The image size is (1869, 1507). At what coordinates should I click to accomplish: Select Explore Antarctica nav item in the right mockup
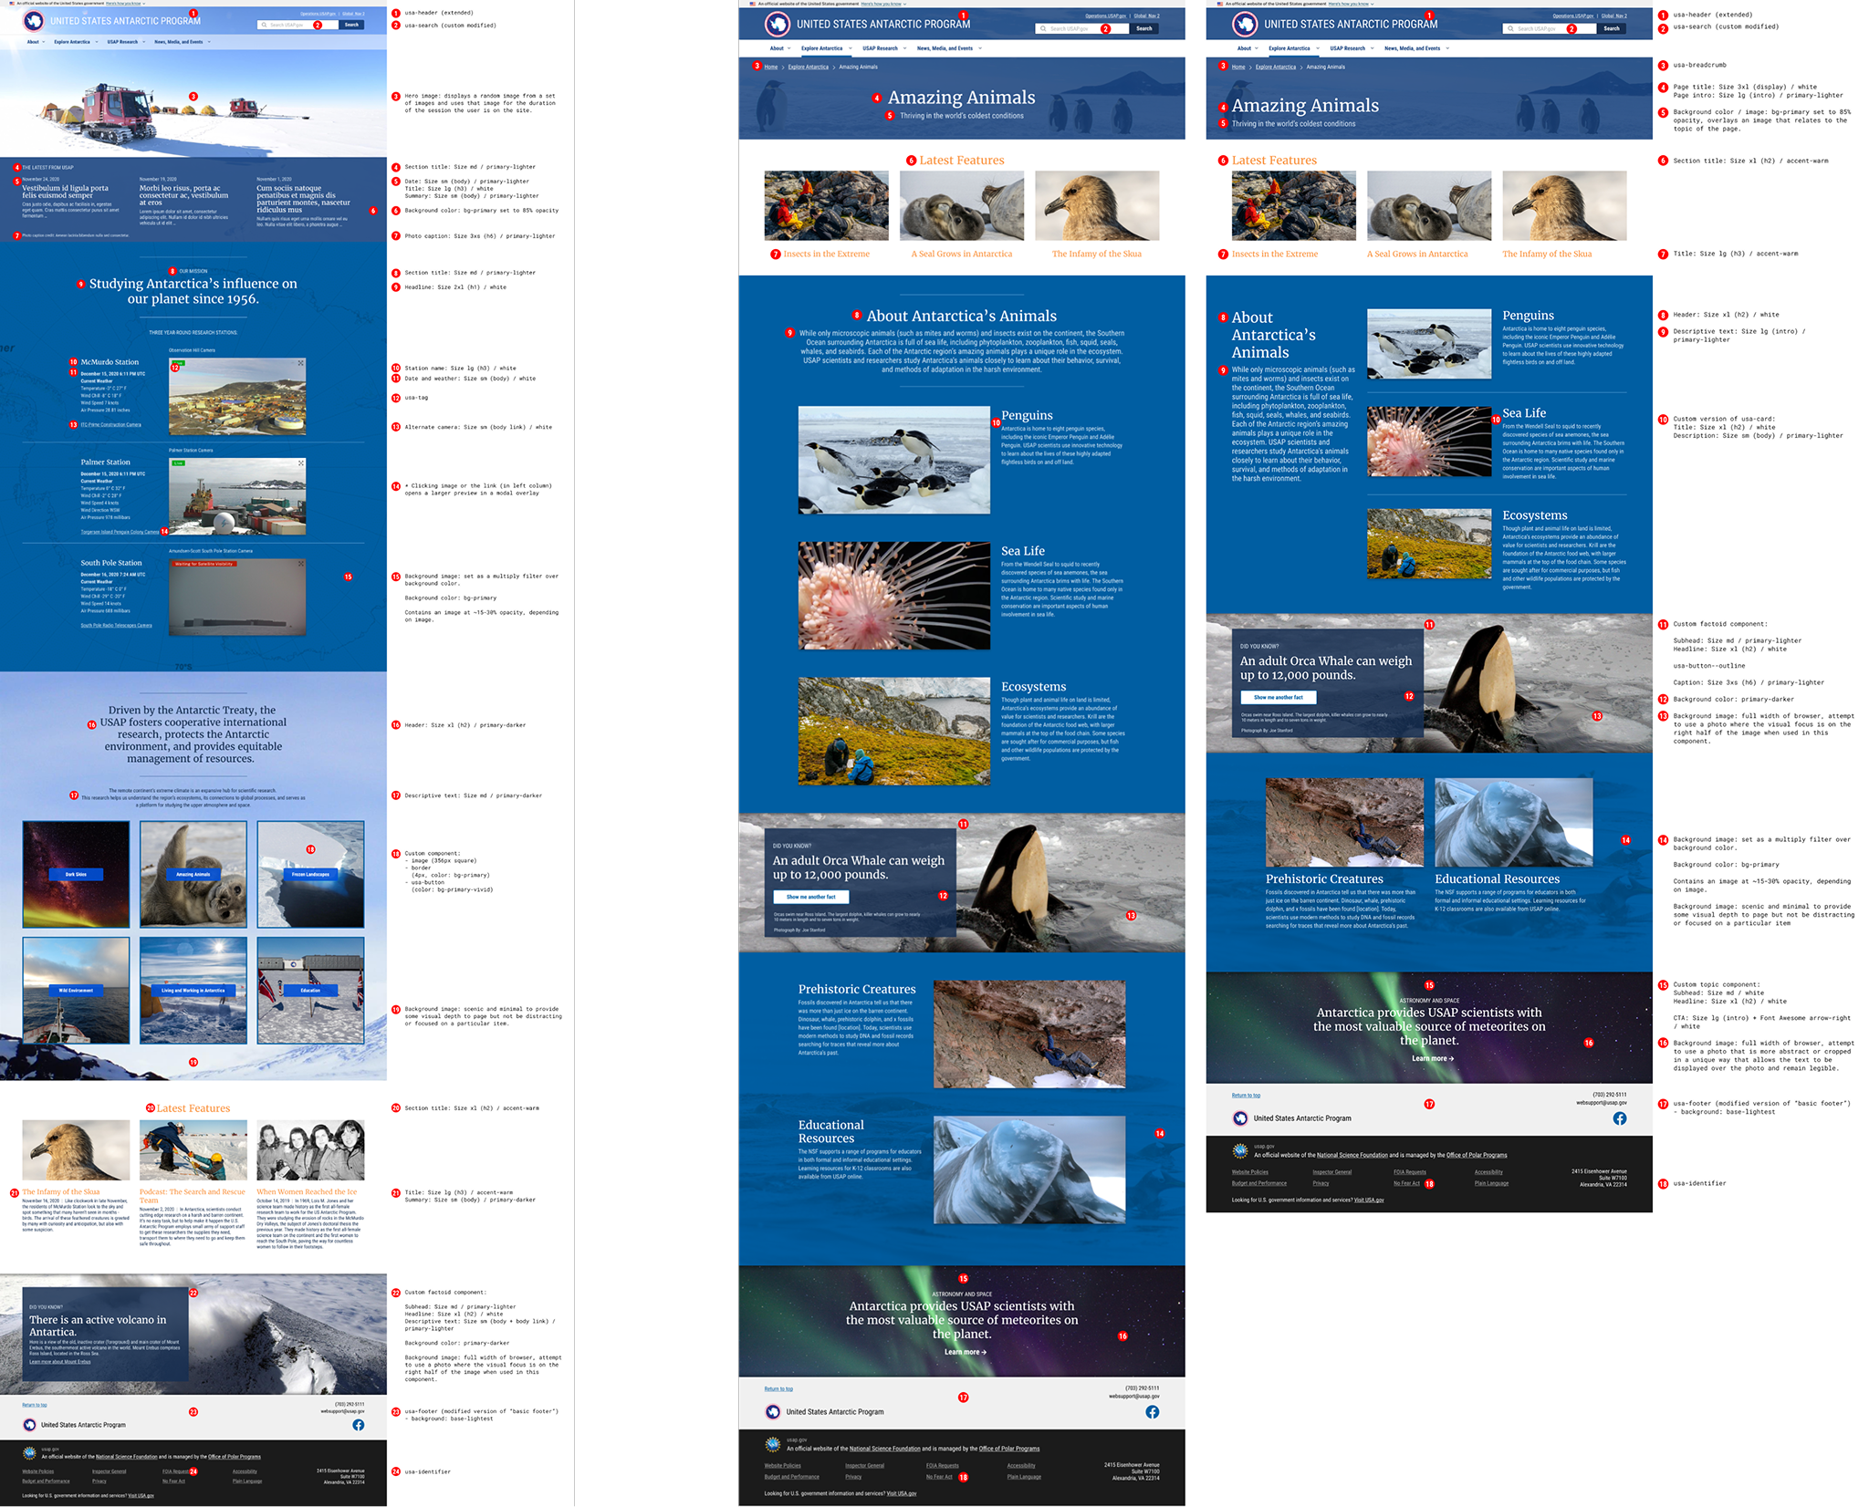(1289, 48)
